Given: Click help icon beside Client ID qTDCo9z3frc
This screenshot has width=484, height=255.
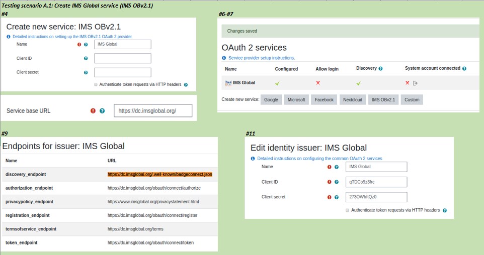Looking at the screenshot, I should [337, 182].
